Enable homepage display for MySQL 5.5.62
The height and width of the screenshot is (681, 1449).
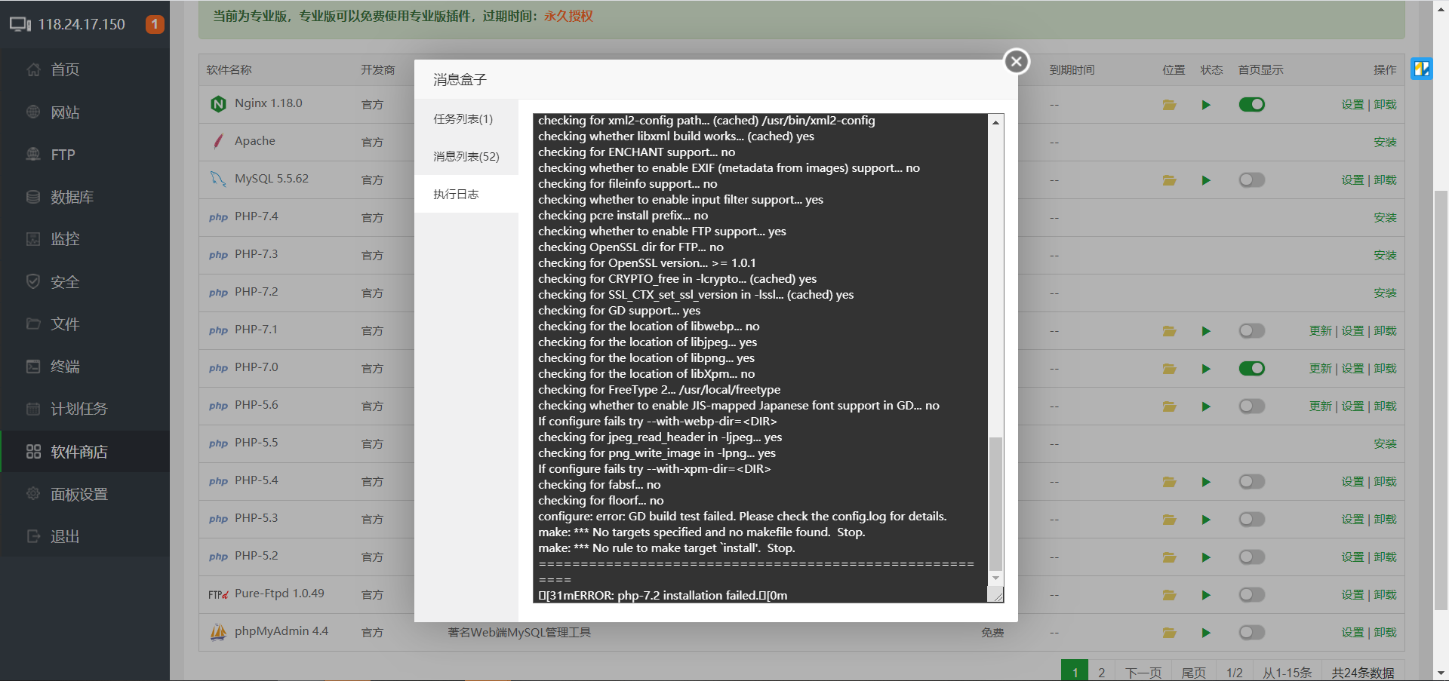click(1251, 180)
